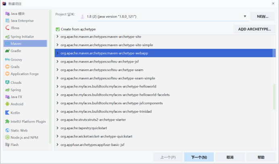Click ADD ARCHETYPE... button
The height and width of the screenshot is (164, 279).
pyautogui.click(x=254, y=29)
